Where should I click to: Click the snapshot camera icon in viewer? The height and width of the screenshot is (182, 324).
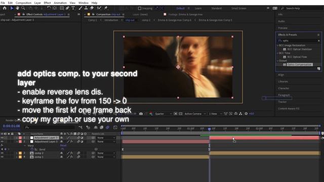tap(141, 114)
